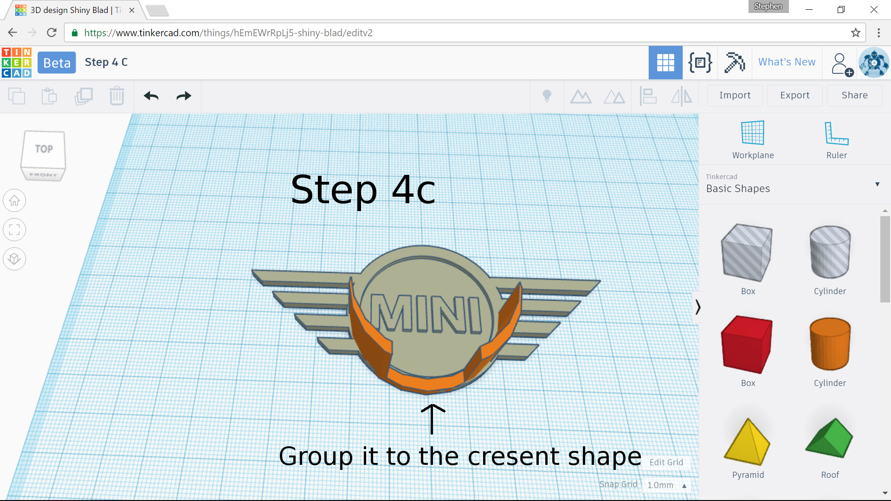Open the Snap Grid 1.0mm dropdown
The height and width of the screenshot is (501, 891).
tap(666, 485)
